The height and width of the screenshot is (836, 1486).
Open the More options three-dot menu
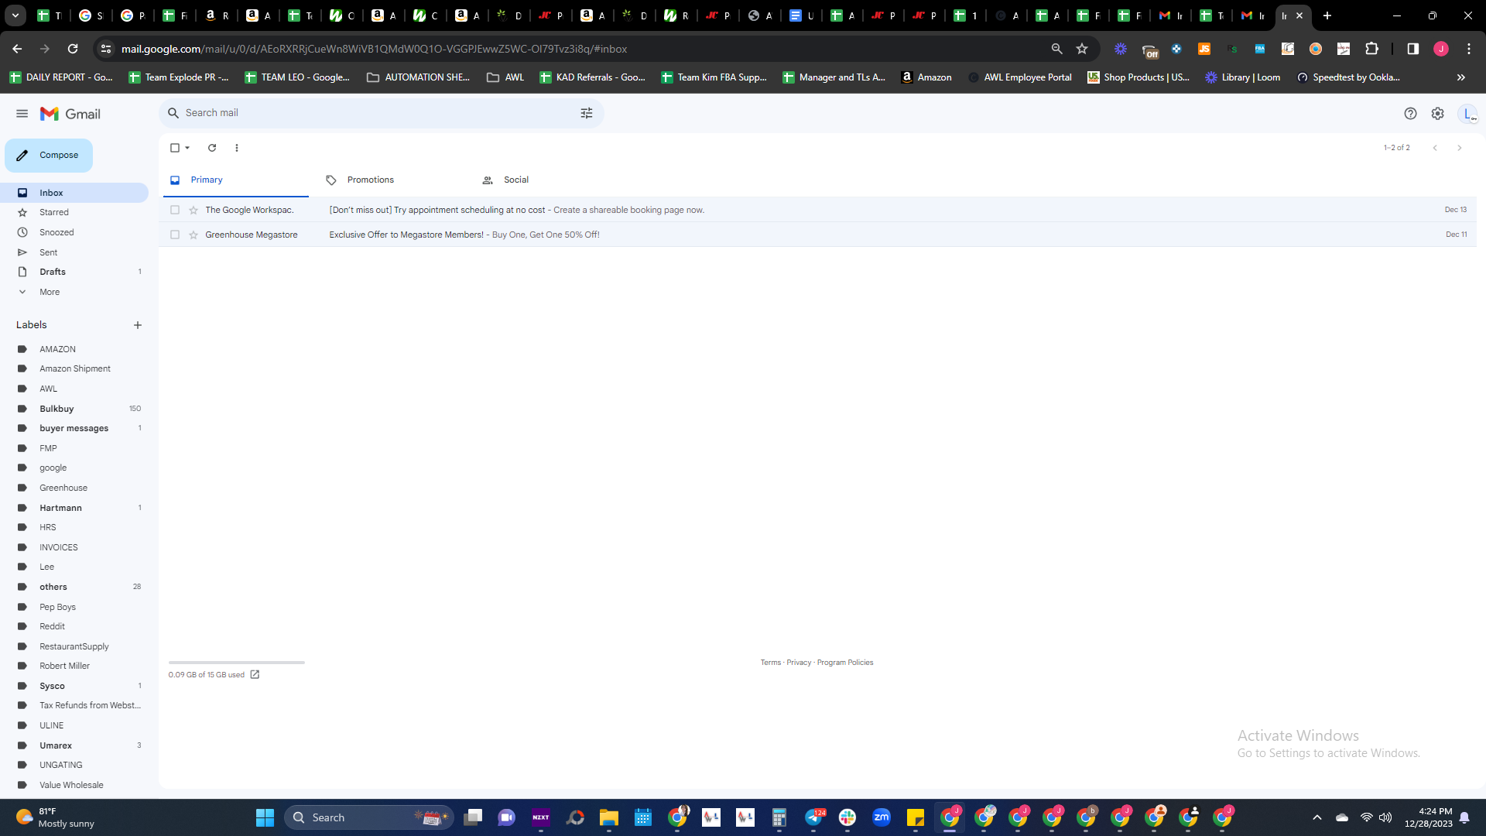tap(237, 148)
